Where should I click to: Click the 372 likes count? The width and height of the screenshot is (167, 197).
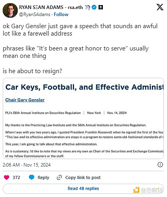(16, 177)
